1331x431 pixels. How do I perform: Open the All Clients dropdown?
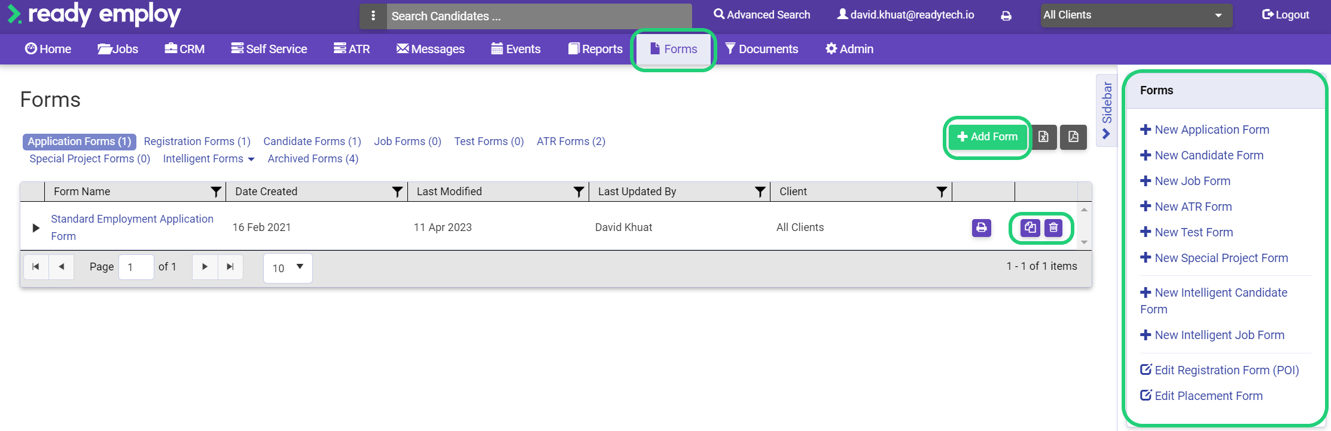pos(1136,16)
